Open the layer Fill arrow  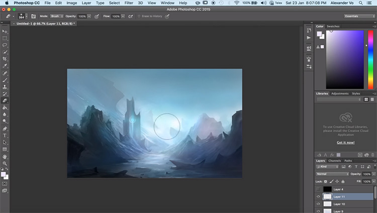tap(374, 181)
